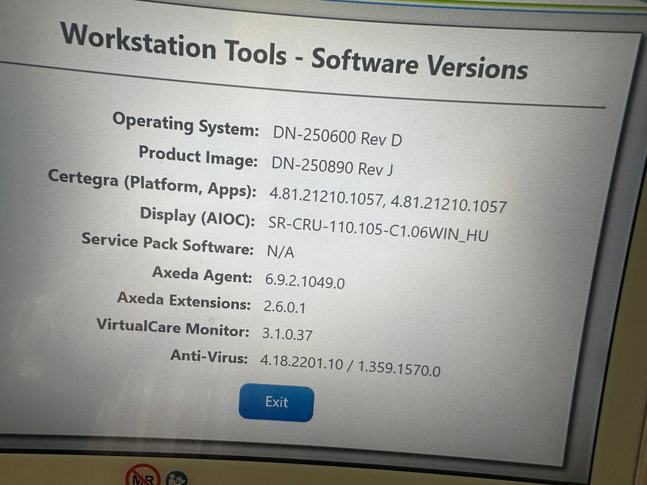
Task: Select the Workstation Tools - Software Versions title
Action: [x=294, y=51]
